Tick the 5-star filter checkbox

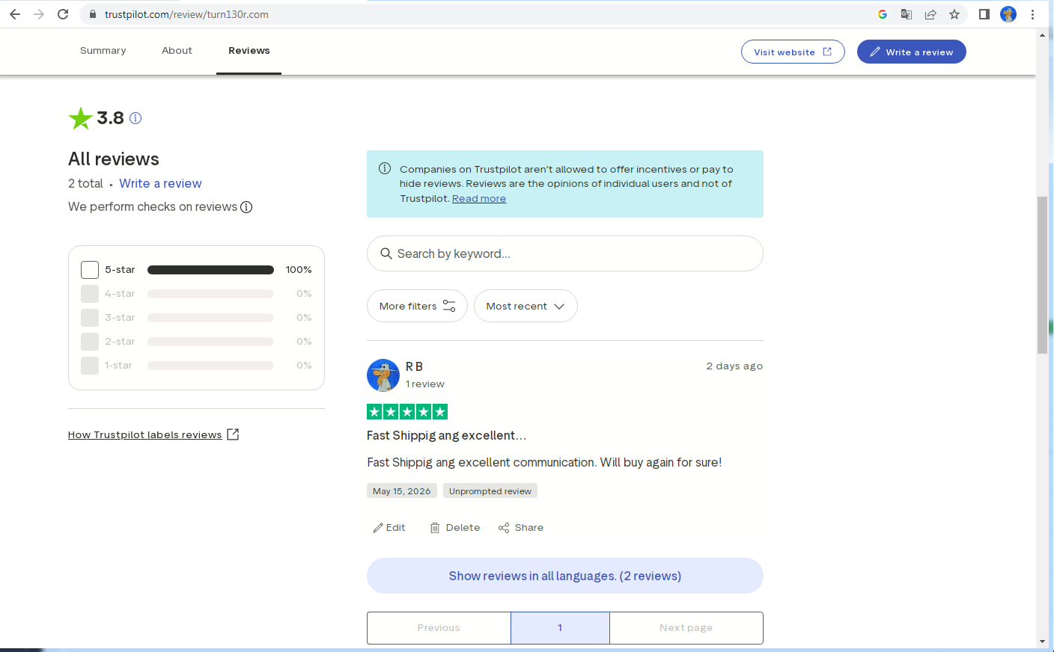pyautogui.click(x=90, y=270)
